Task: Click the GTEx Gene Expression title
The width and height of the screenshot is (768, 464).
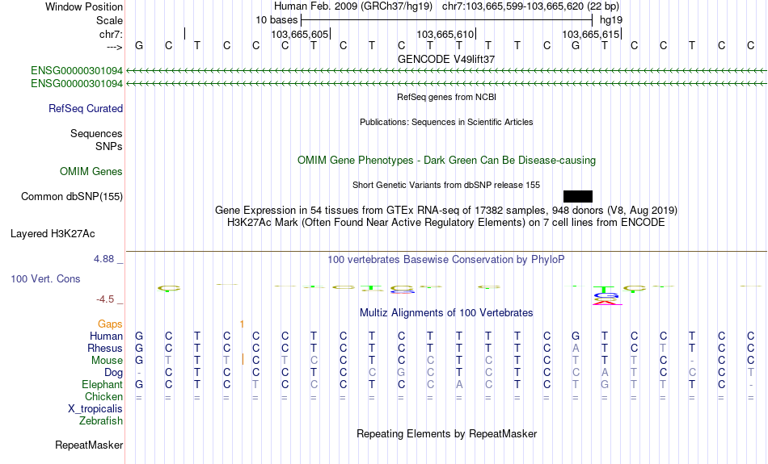Action: (x=446, y=211)
